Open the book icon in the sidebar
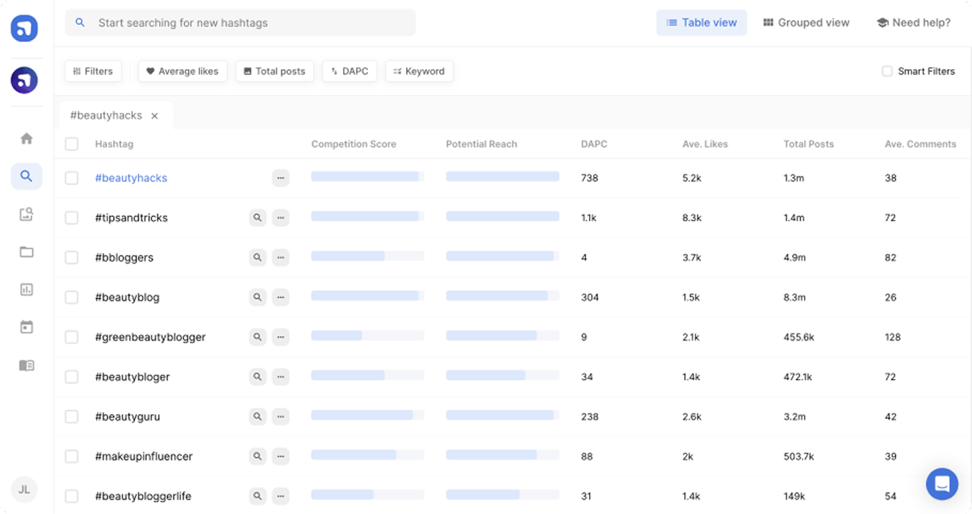The width and height of the screenshot is (972, 514). (26, 366)
